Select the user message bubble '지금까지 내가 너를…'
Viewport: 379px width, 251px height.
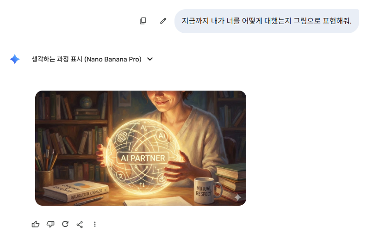(x=267, y=21)
